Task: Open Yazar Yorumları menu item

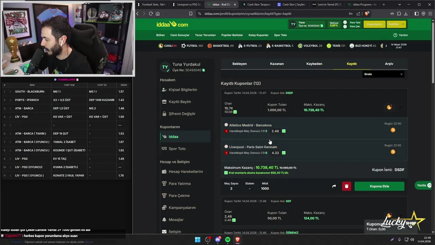Action: pos(205,35)
